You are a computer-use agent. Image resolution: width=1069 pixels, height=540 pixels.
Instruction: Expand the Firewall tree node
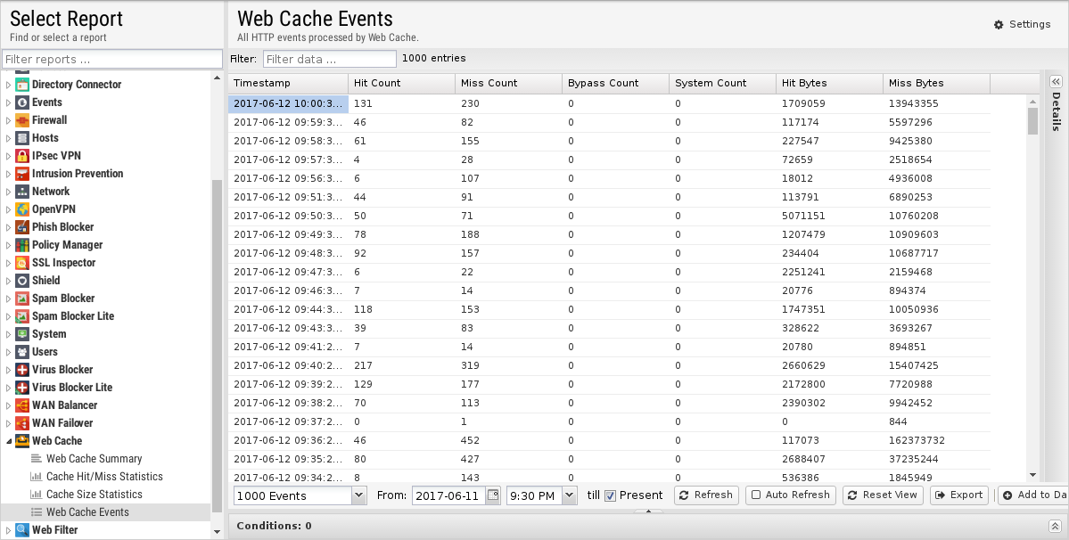click(8, 120)
